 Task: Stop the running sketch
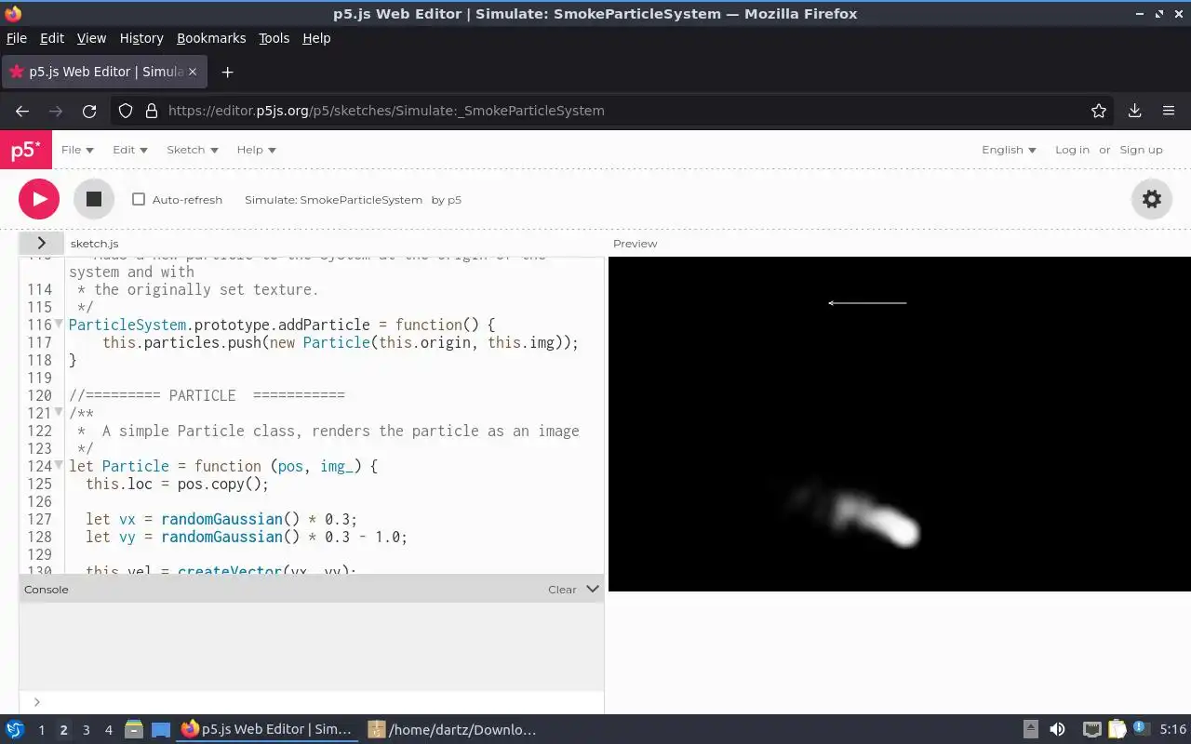[x=93, y=199]
